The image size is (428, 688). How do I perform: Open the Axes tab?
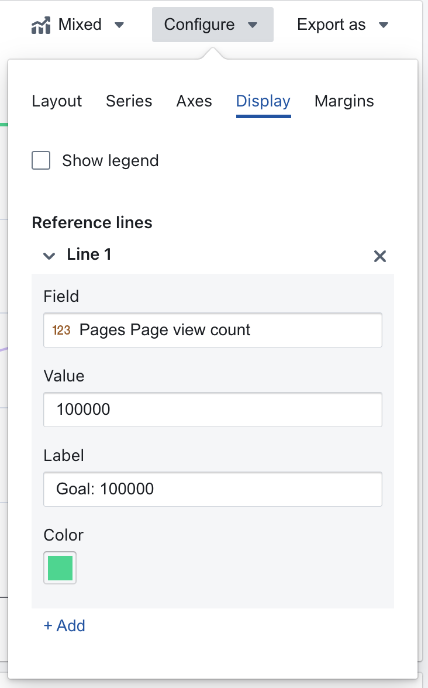point(194,101)
